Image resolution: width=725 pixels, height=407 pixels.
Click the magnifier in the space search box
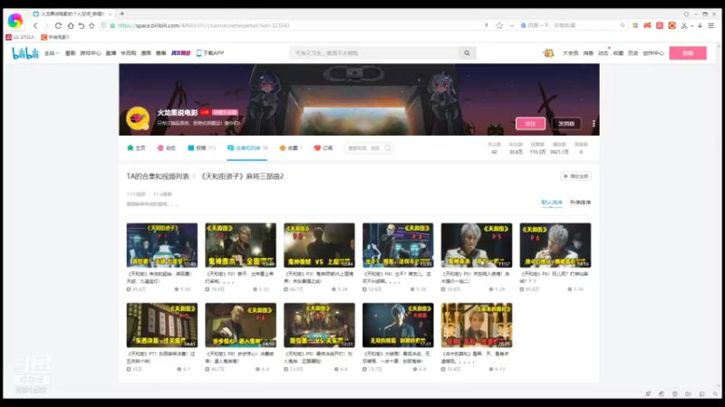[x=388, y=148]
